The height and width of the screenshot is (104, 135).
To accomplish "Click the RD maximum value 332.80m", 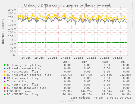I will [125, 75].
